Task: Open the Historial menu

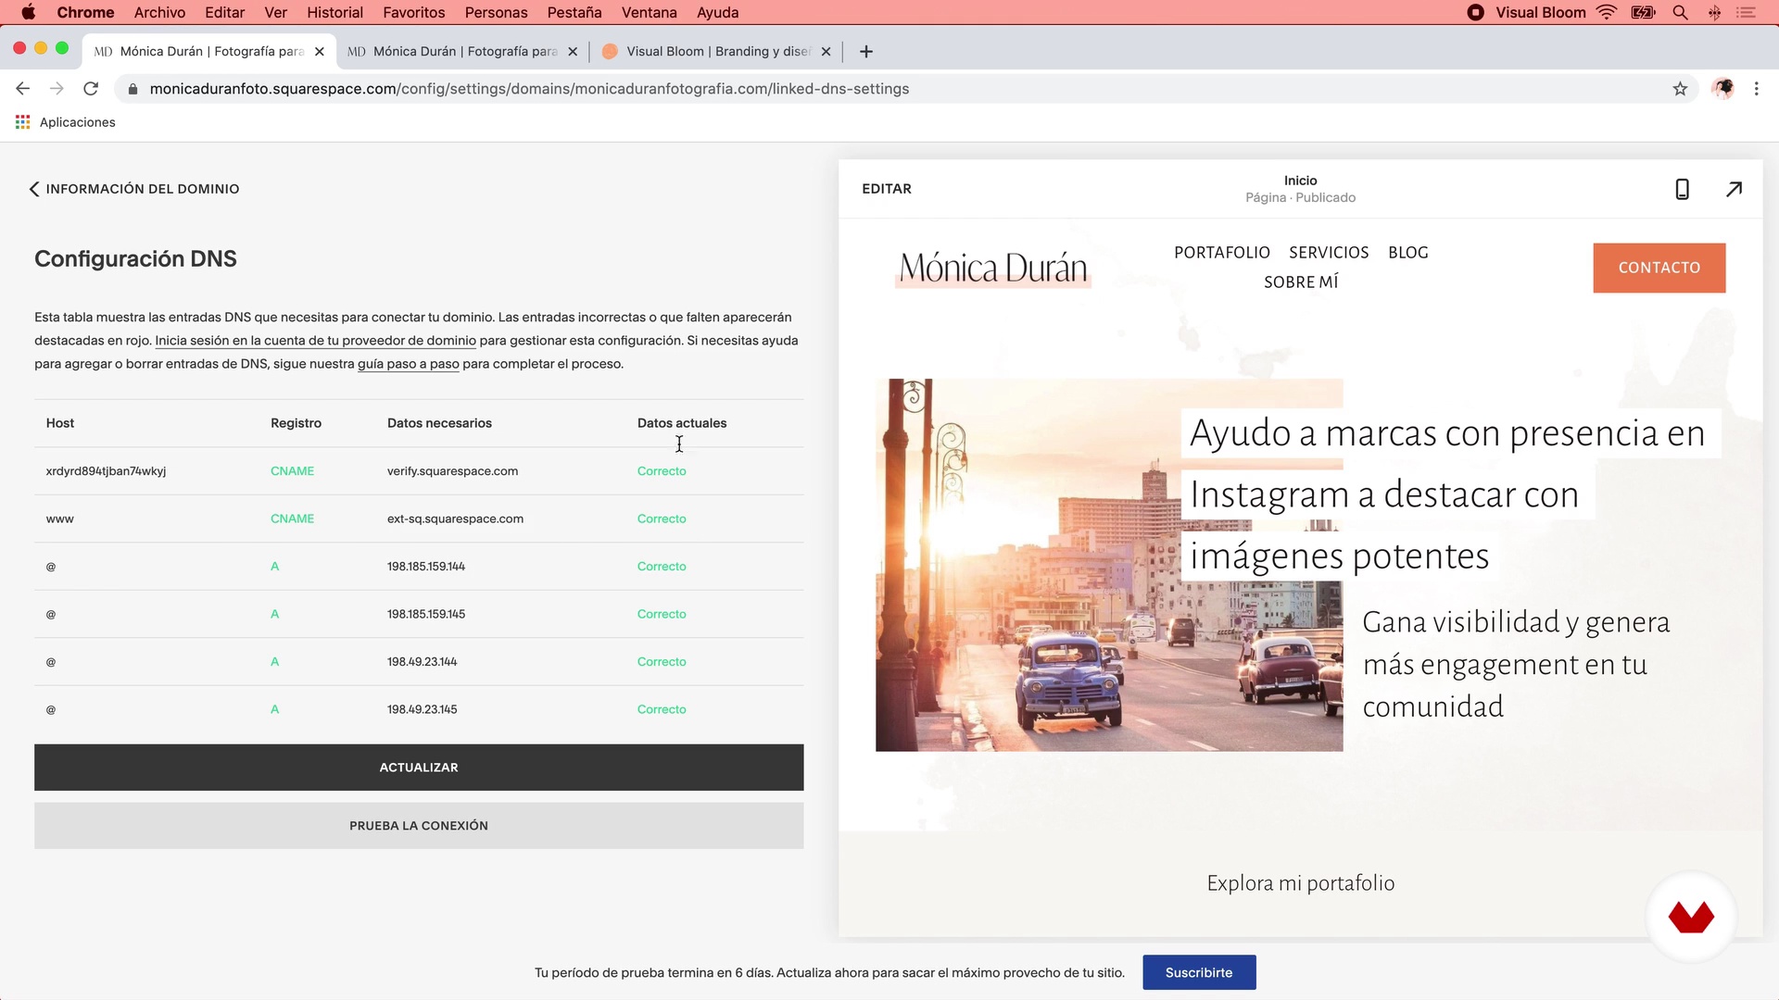Action: coord(334,12)
